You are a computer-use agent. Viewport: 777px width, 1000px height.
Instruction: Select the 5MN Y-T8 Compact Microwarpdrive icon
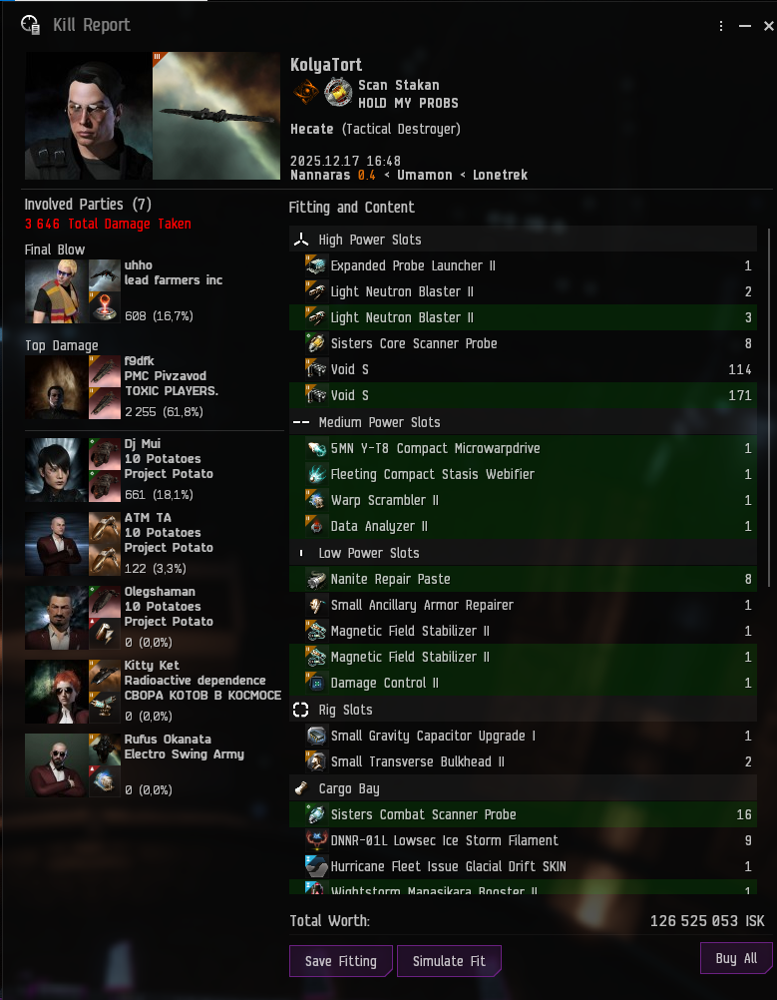[316, 448]
